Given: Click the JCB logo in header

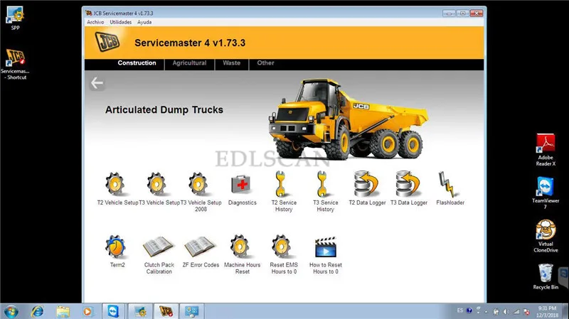Looking at the screenshot, I should point(107,41).
